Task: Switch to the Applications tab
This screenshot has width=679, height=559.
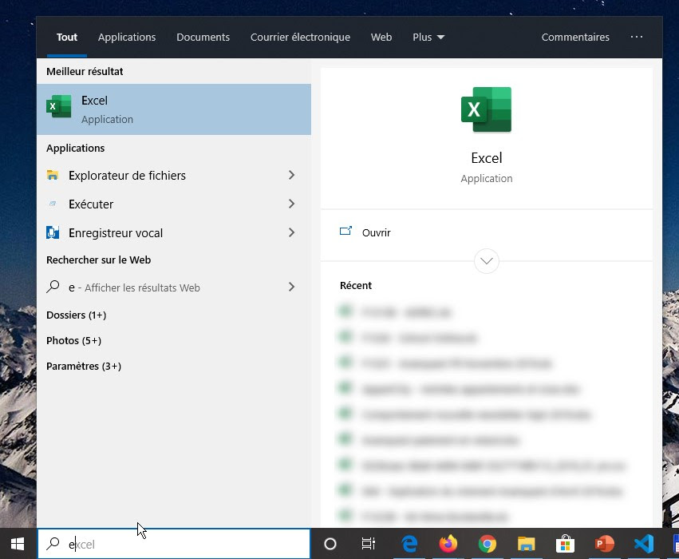Action: (x=127, y=38)
